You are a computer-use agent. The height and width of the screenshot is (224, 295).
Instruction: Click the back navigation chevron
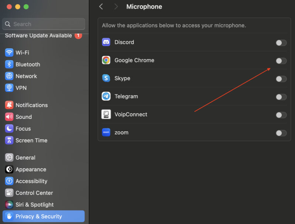101,6
